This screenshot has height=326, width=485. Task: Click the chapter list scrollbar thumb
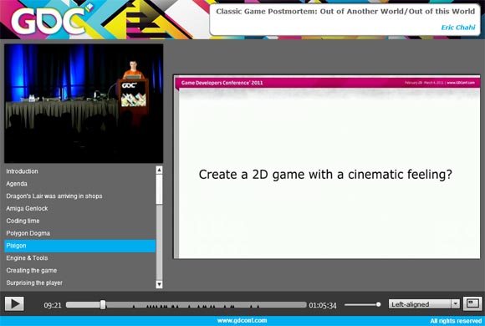click(159, 189)
